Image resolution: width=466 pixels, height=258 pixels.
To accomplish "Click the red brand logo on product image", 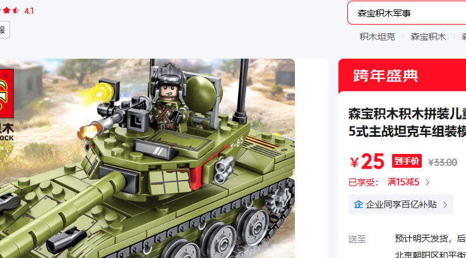I will 6,93.
